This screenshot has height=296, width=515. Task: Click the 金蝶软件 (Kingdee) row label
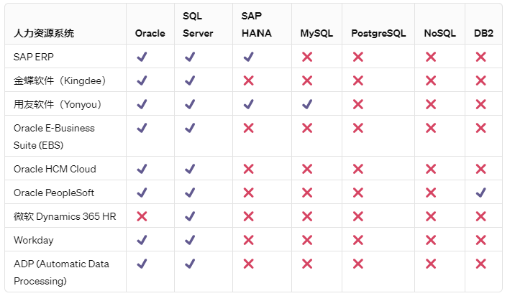click(x=58, y=80)
